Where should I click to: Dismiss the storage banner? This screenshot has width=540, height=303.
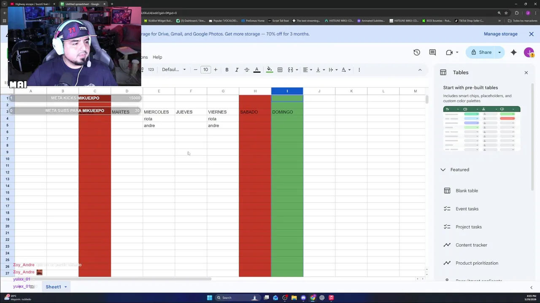click(x=532, y=34)
